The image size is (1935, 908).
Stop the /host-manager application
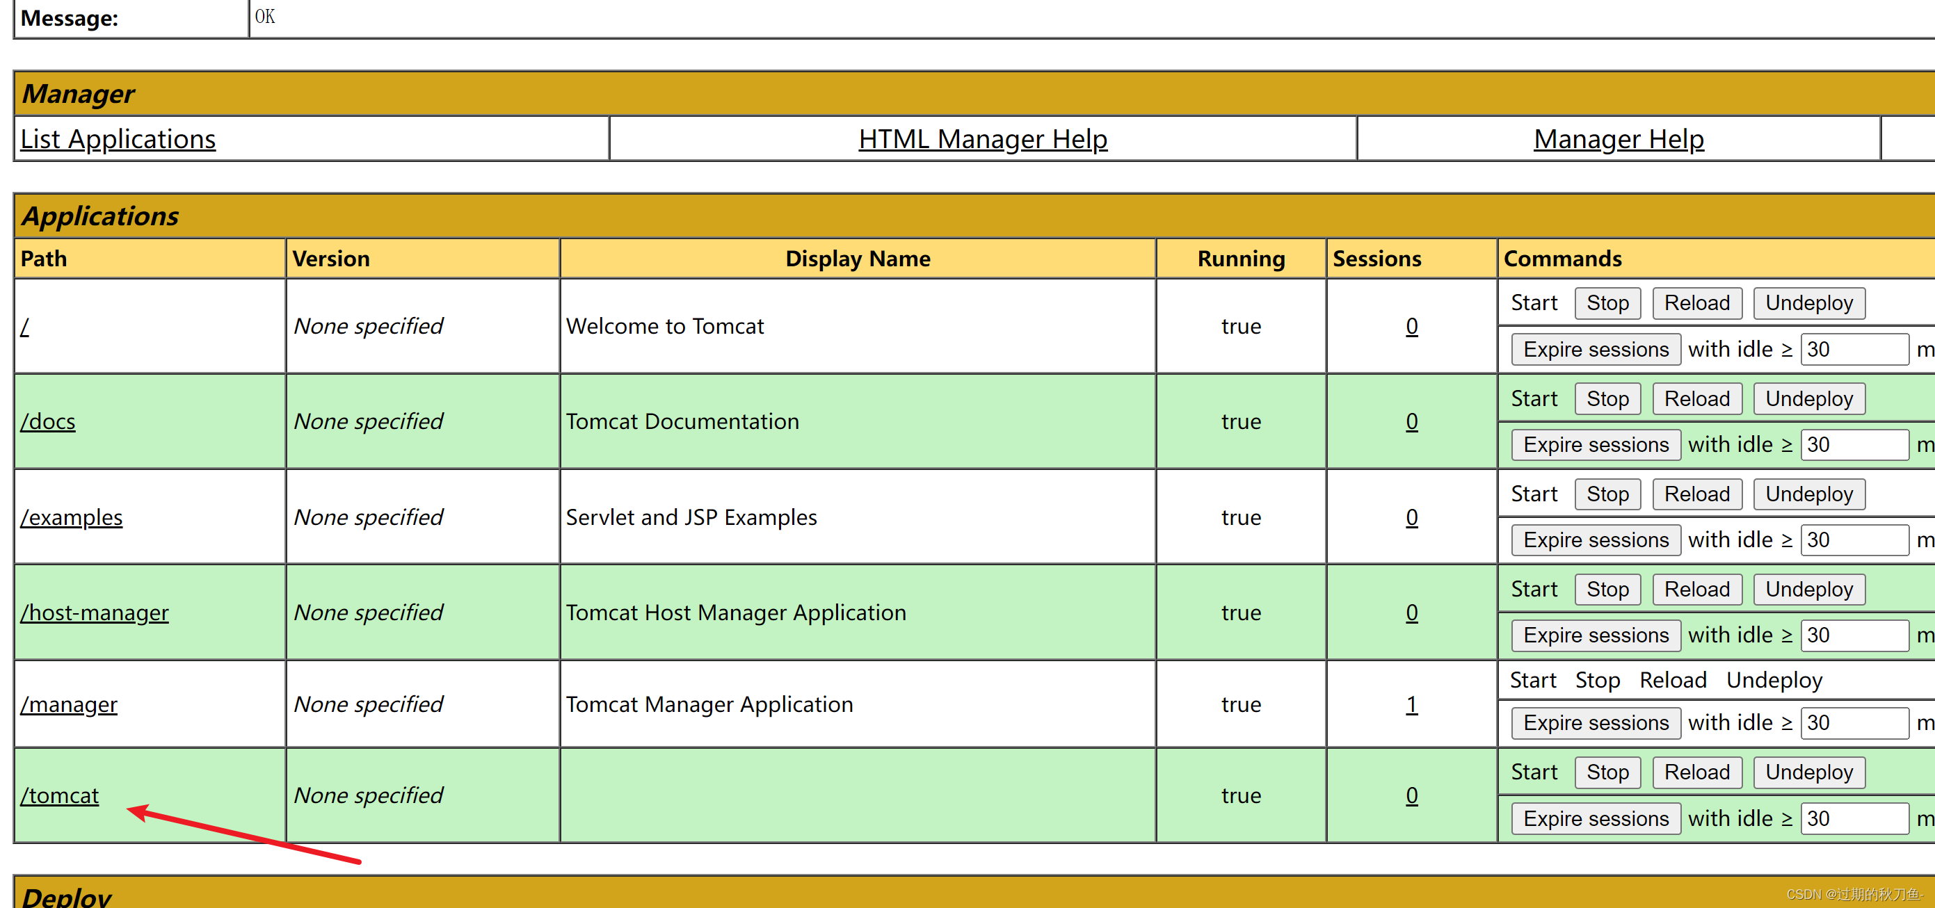coord(1607,590)
